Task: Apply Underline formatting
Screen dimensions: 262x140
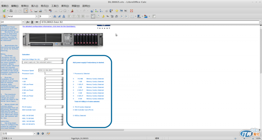Action: [64, 16]
